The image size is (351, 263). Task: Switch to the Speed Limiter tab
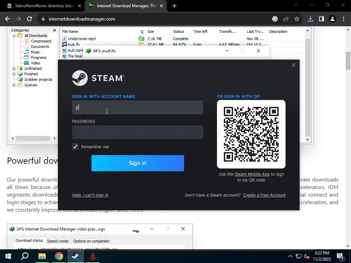58,241
